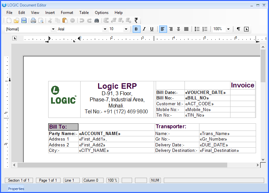Toggle the numbered list
This screenshot has height=193, width=269.
pyautogui.click(x=205, y=29)
